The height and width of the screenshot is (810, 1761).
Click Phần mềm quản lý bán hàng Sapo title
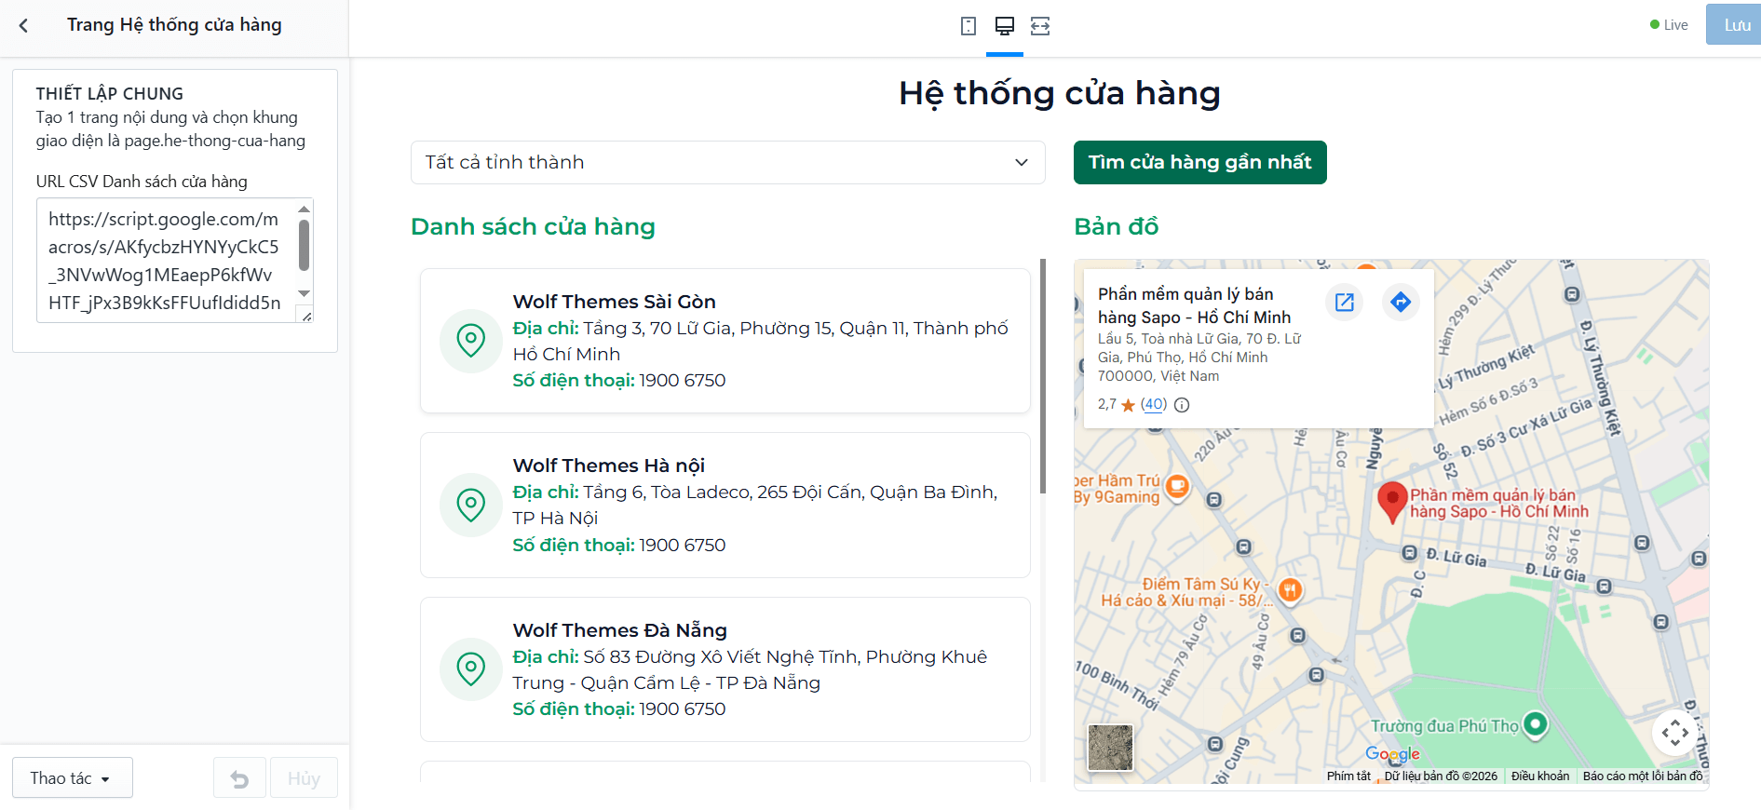click(x=1195, y=305)
